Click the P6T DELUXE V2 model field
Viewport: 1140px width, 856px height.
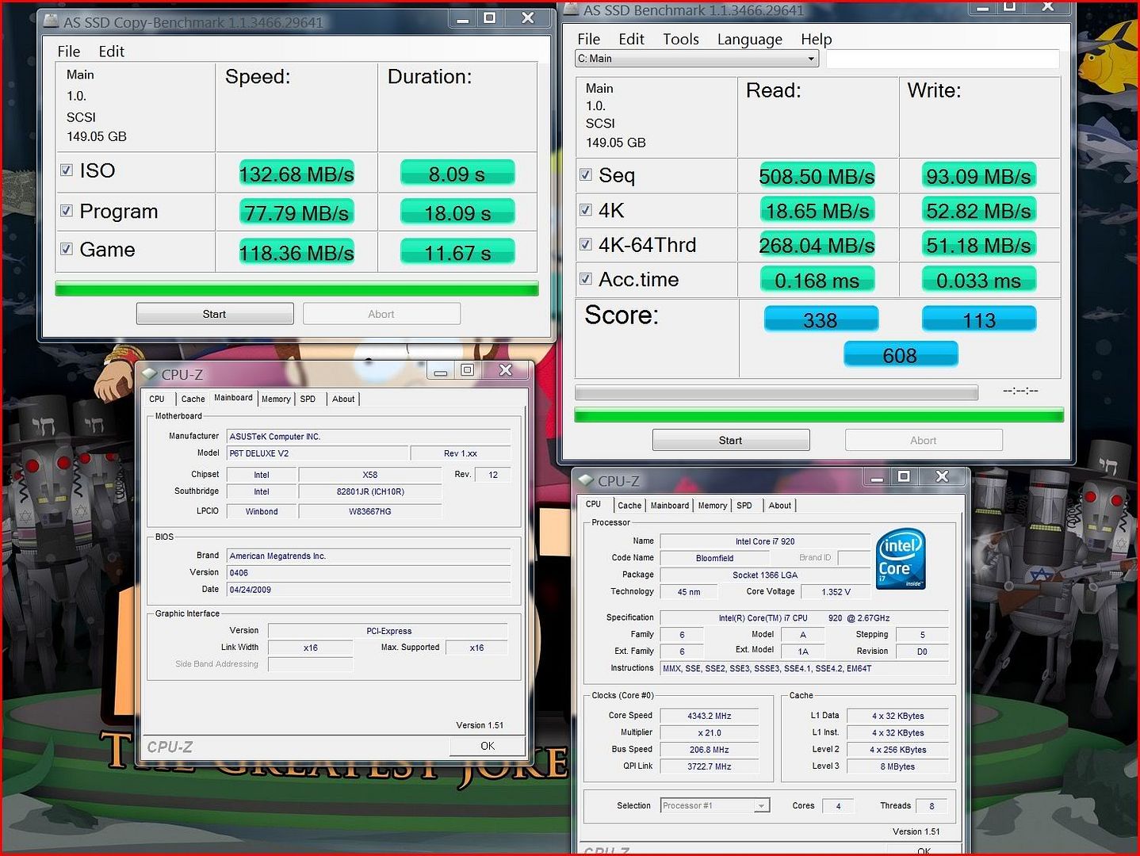pos(317,453)
